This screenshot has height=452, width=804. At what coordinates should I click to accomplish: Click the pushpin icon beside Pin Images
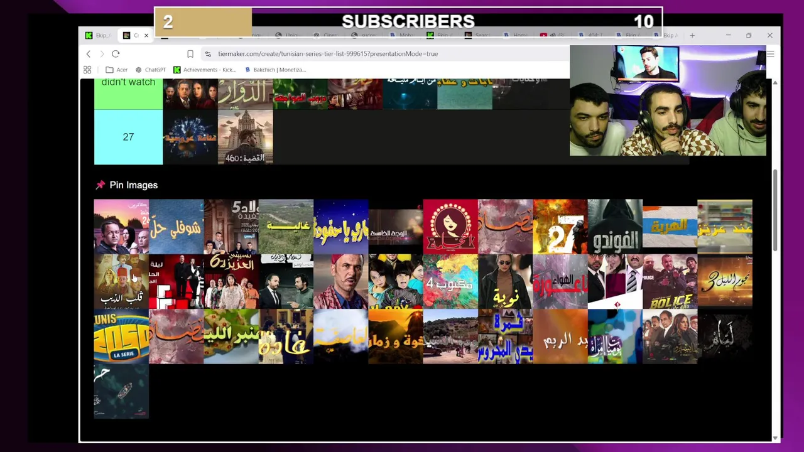pos(100,185)
